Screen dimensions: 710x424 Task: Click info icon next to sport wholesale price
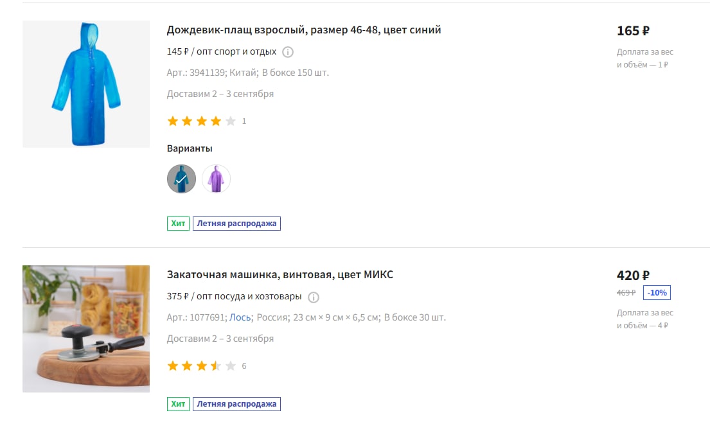point(288,52)
